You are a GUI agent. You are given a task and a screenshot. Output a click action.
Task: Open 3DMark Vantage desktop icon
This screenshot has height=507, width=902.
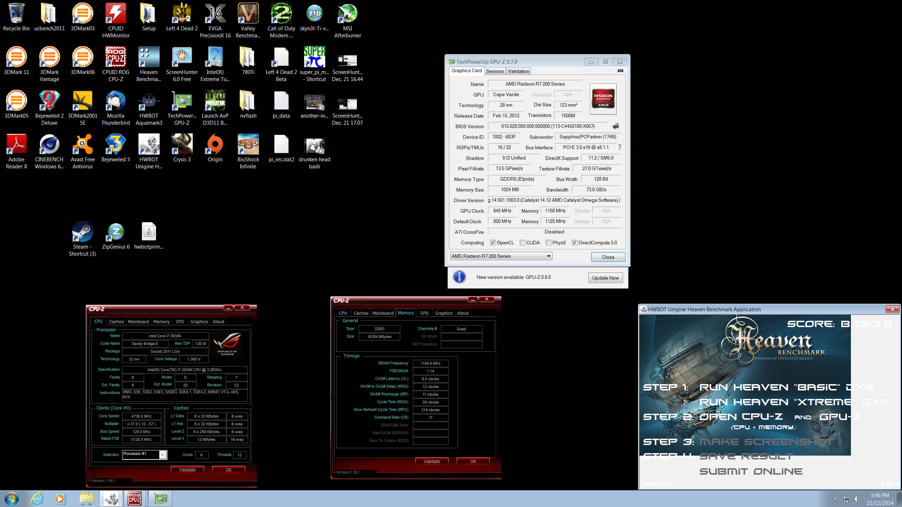[x=49, y=64]
